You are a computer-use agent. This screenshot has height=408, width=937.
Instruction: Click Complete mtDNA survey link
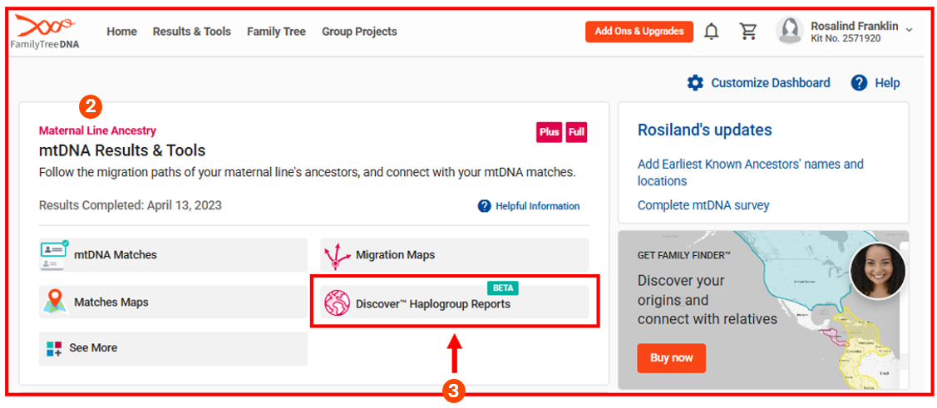[703, 205]
